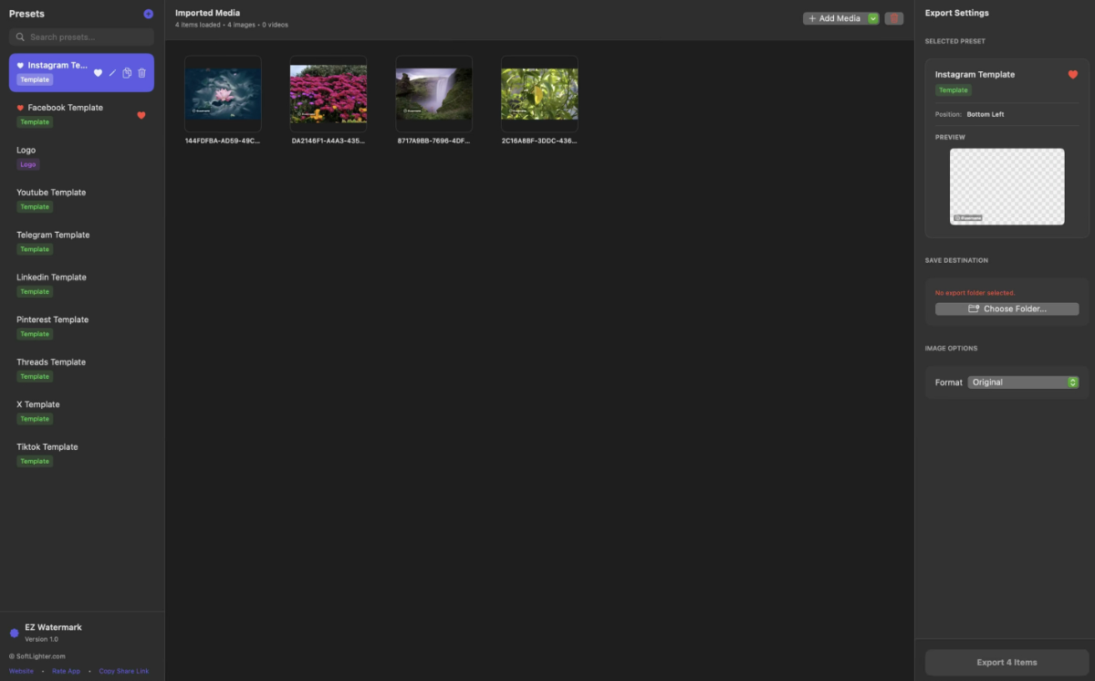Click the purple Logo tag badge
The height and width of the screenshot is (681, 1095).
pyautogui.click(x=28, y=164)
